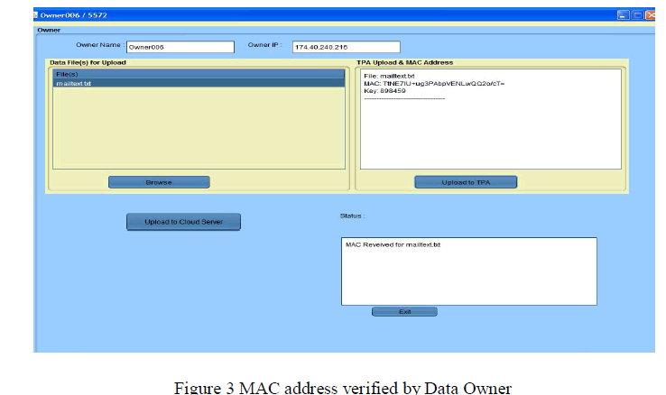Click the File: mailtext.txt line in TPA panel
Image resolution: width=666 pixels, height=395 pixels.
pos(389,76)
